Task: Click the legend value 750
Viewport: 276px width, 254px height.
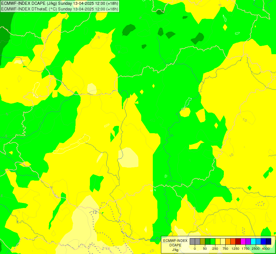Action: point(225,249)
